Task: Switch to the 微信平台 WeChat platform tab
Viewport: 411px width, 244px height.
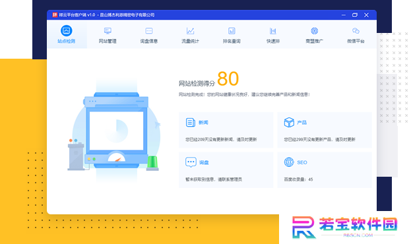Action: [356, 34]
